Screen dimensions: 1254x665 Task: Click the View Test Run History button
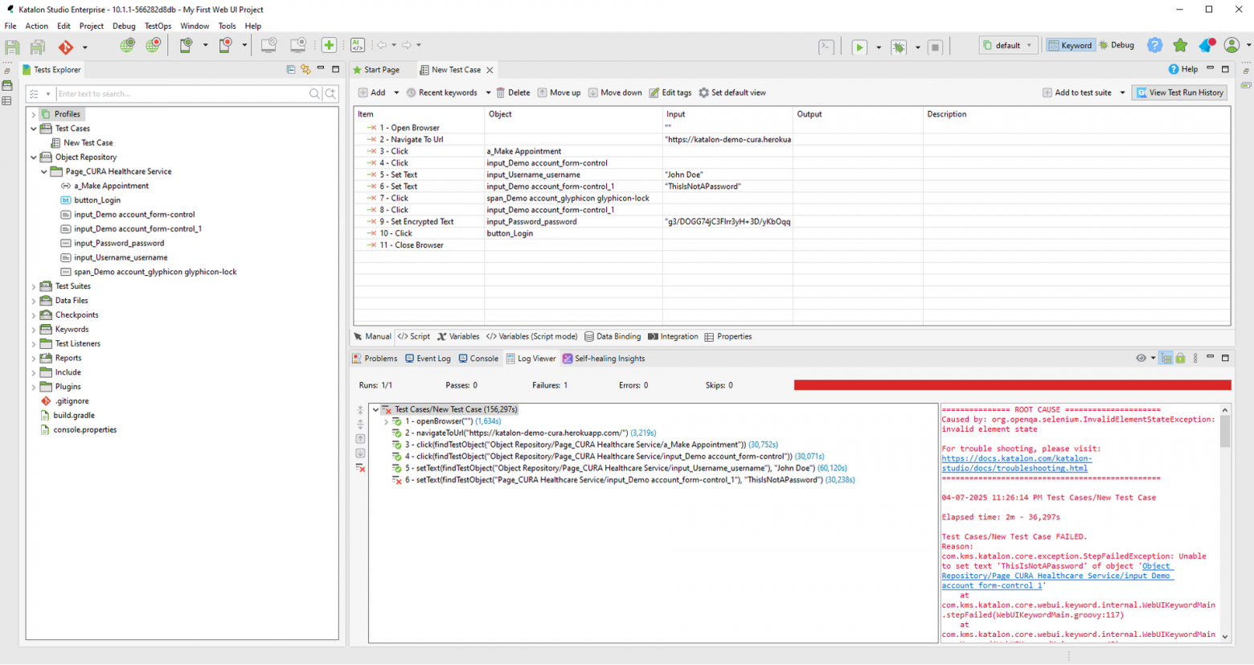[1179, 92]
